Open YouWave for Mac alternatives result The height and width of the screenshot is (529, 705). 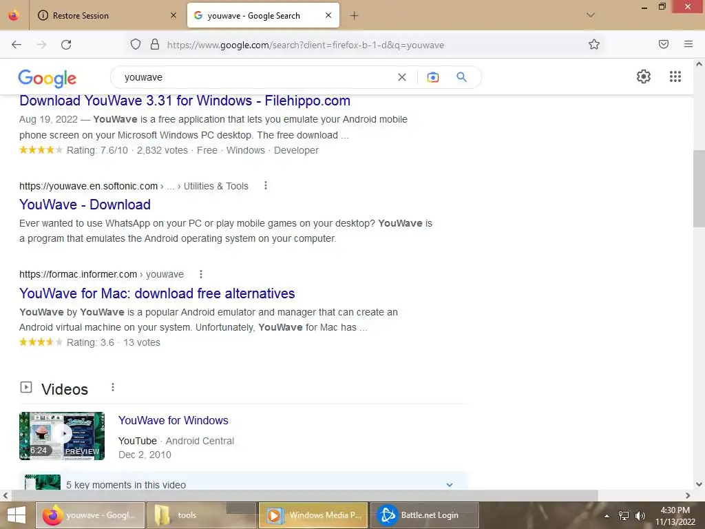(157, 293)
